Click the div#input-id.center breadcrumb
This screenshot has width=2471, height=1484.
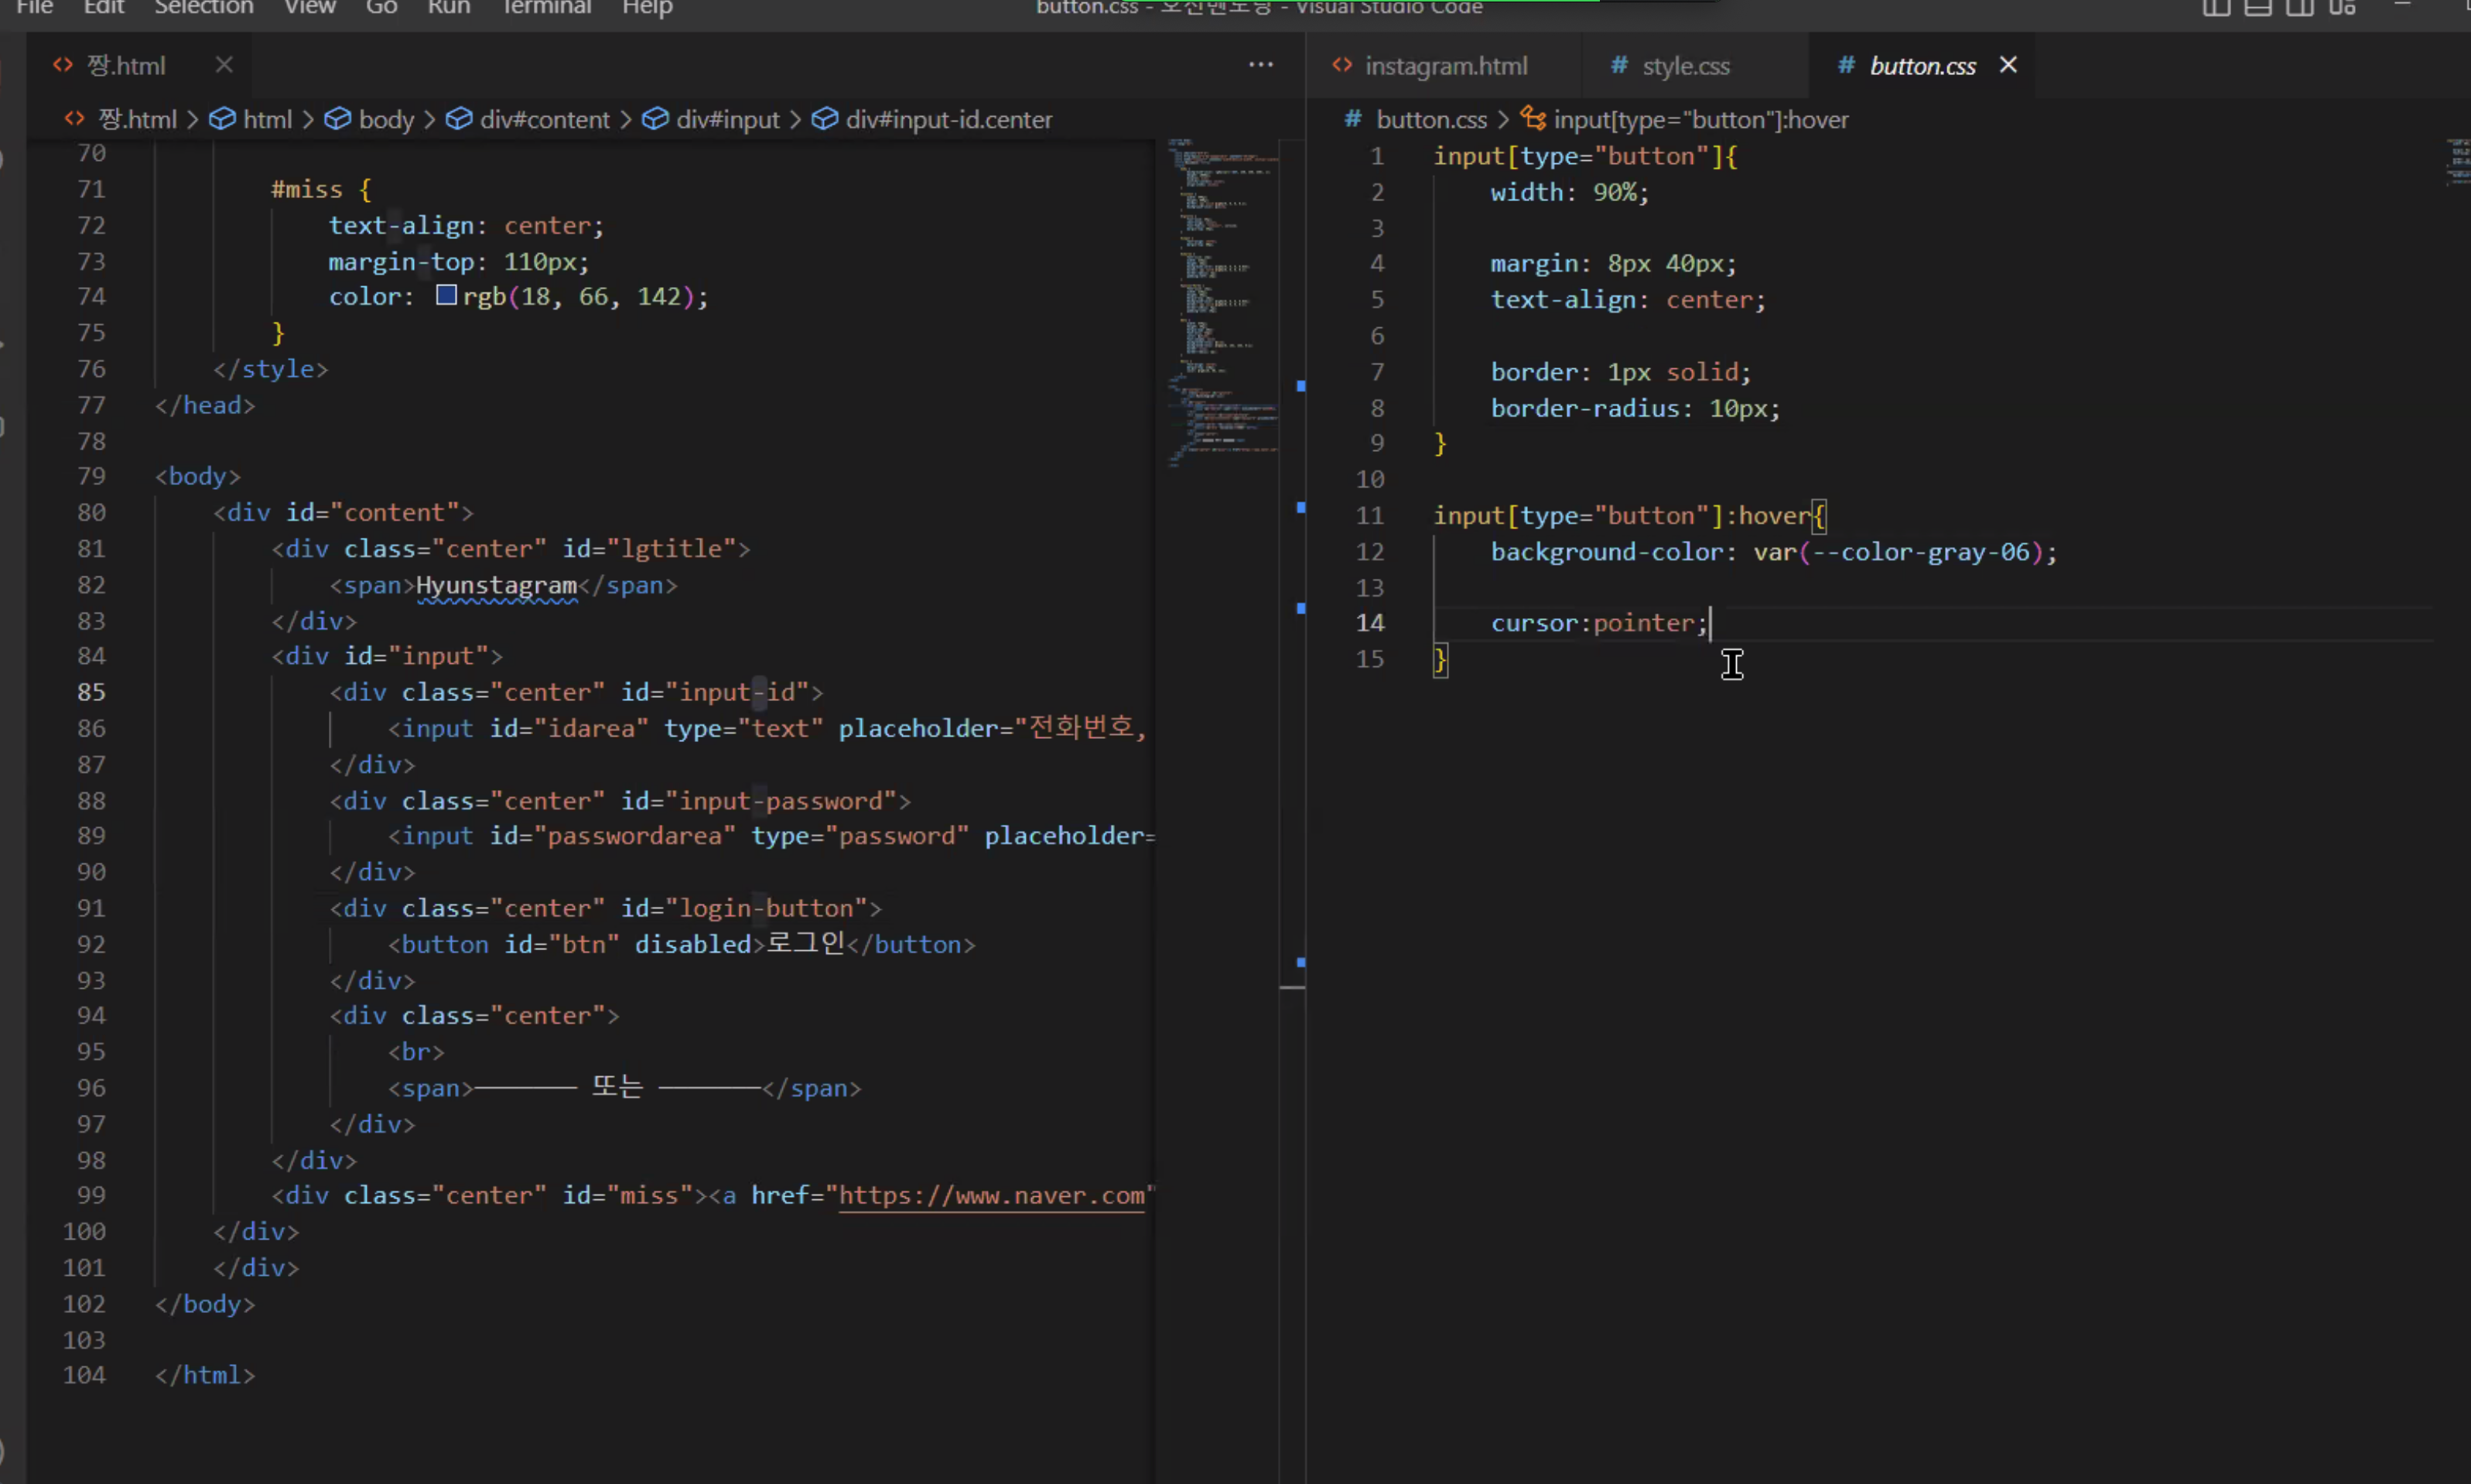pyautogui.click(x=948, y=120)
